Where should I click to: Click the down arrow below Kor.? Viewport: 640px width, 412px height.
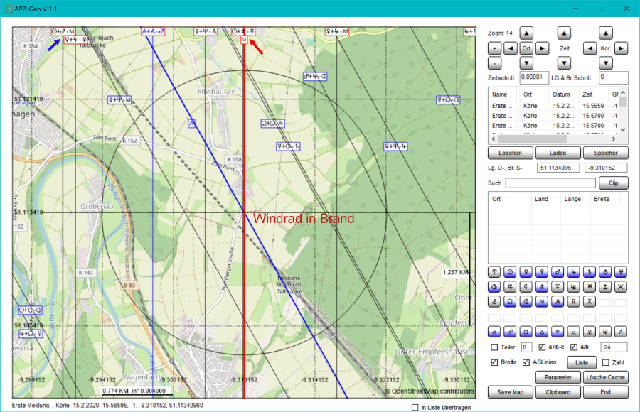click(606, 63)
